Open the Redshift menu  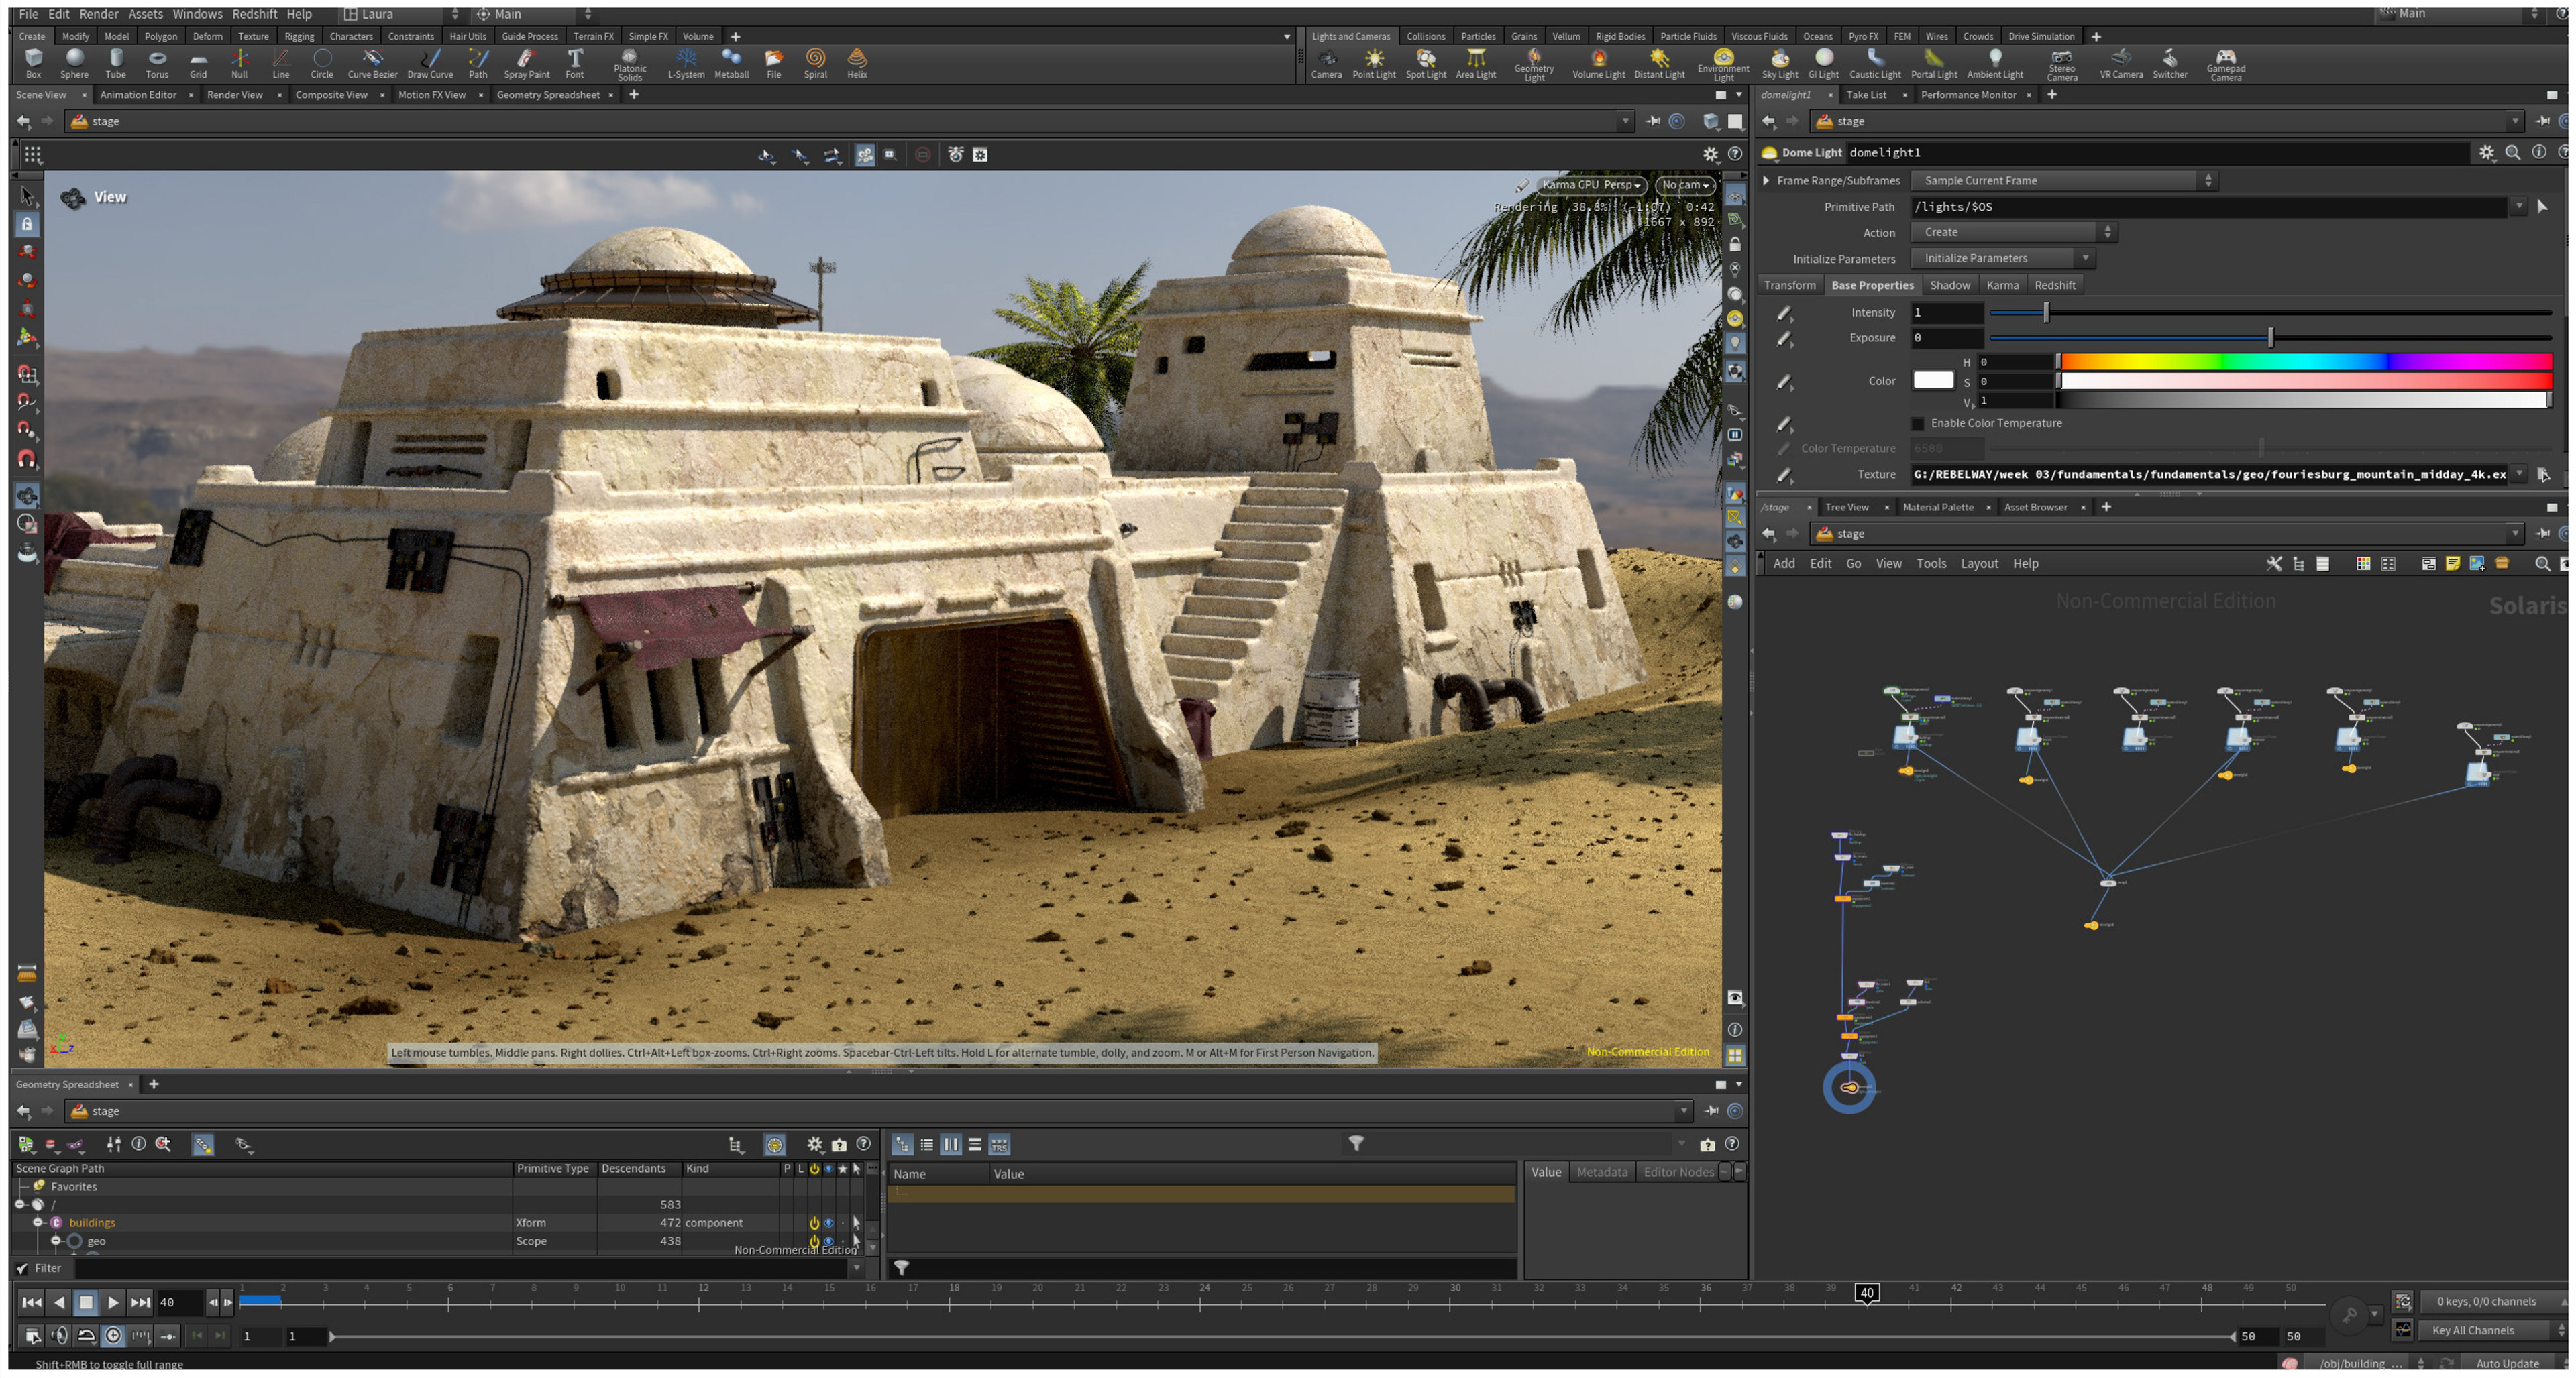pyautogui.click(x=254, y=14)
